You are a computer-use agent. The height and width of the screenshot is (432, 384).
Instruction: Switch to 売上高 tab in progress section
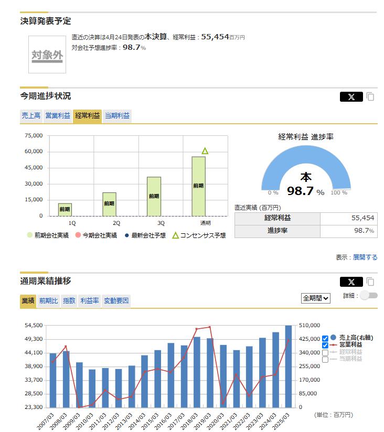coord(31,116)
